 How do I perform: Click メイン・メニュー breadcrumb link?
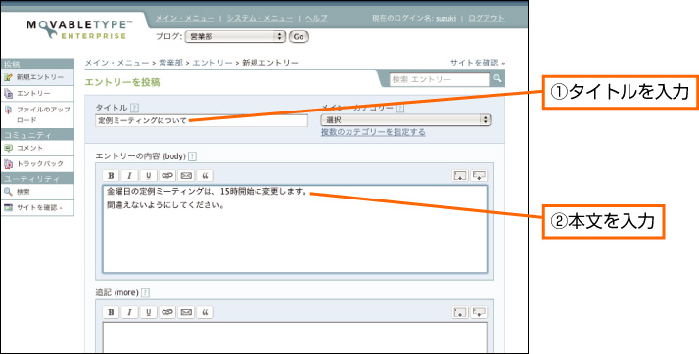click(116, 63)
